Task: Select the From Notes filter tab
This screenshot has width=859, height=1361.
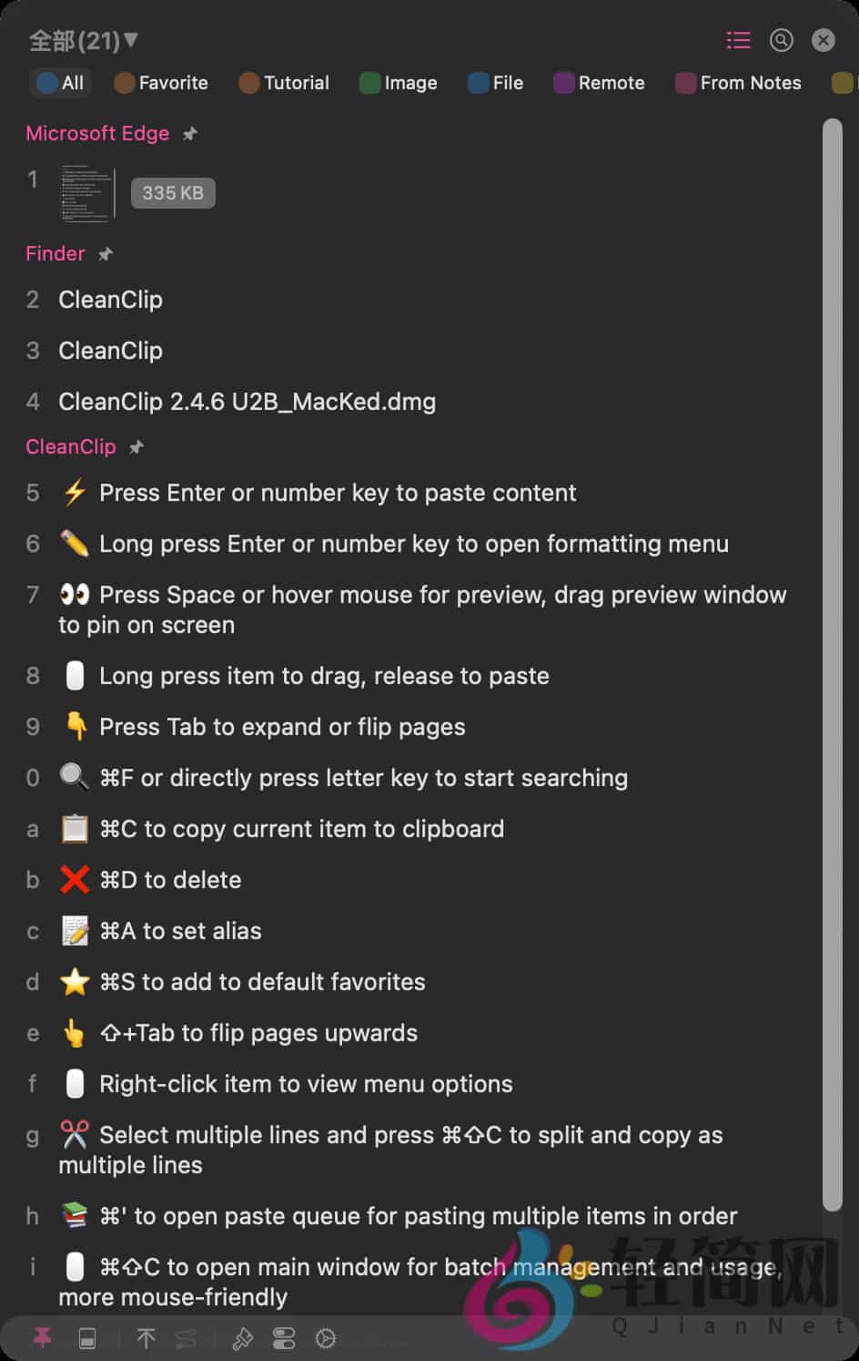Action: coord(738,83)
